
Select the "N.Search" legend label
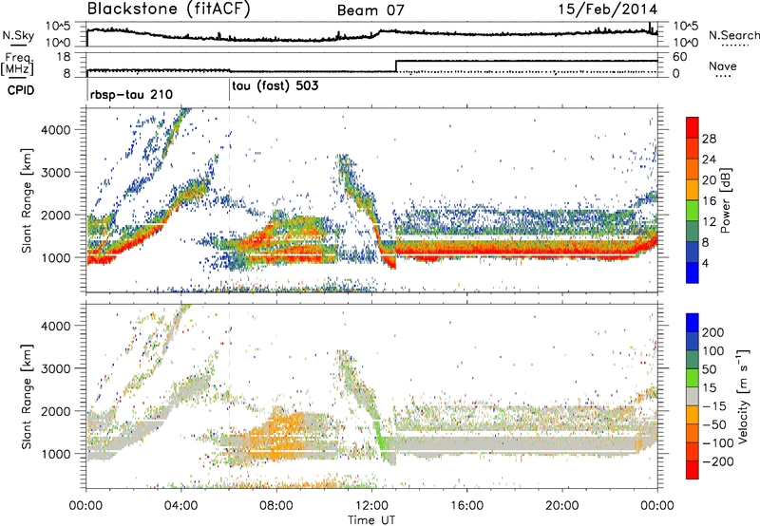tap(733, 35)
